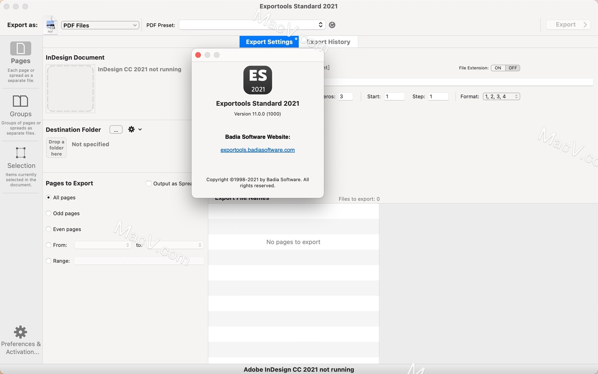Switch to Export Settings tab
Viewport: 598px width, 374px height.
click(x=269, y=42)
